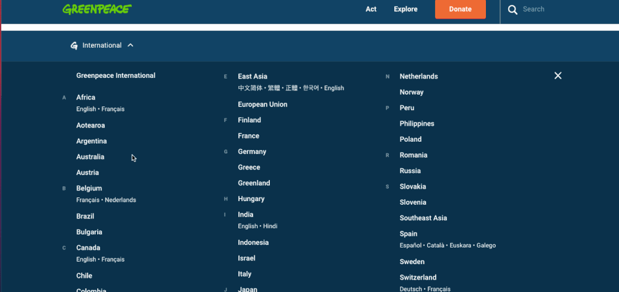Select Africa from the country list
Screen dimensions: 619x292
pyautogui.click(x=85, y=97)
